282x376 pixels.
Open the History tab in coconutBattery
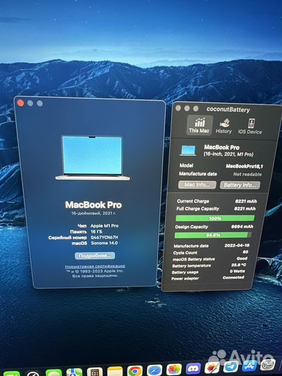click(x=224, y=126)
